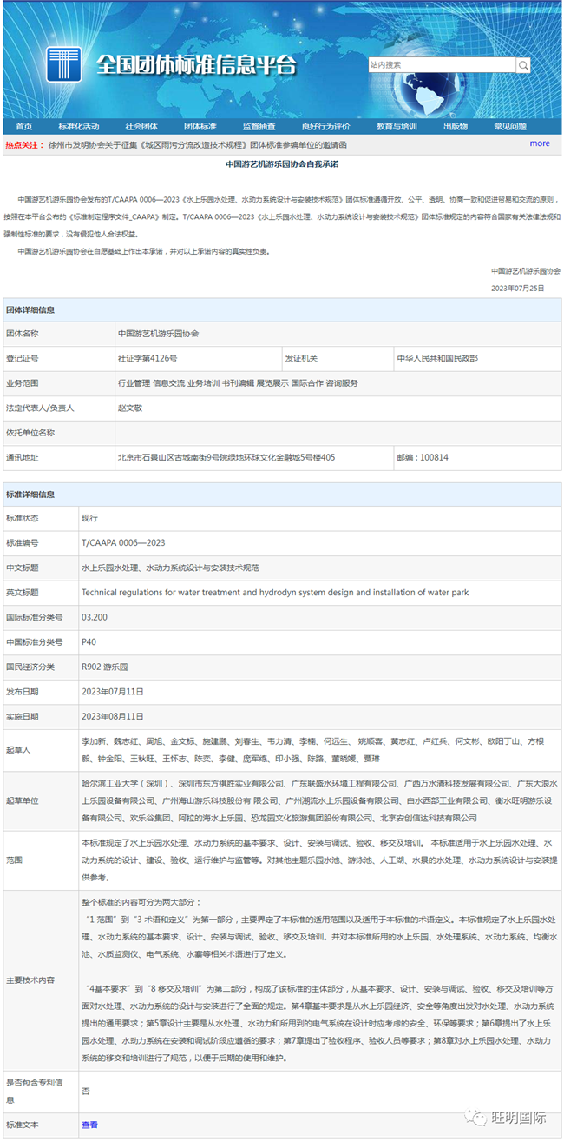The width and height of the screenshot is (564, 1142).
Task: Select the 热点关注 label
Action: [x=24, y=144]
